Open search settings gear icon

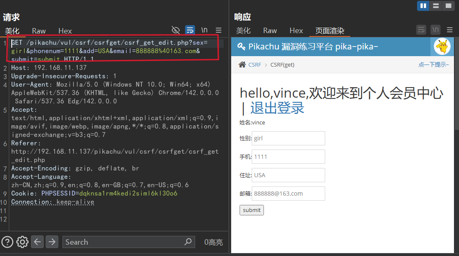[22, 242]
